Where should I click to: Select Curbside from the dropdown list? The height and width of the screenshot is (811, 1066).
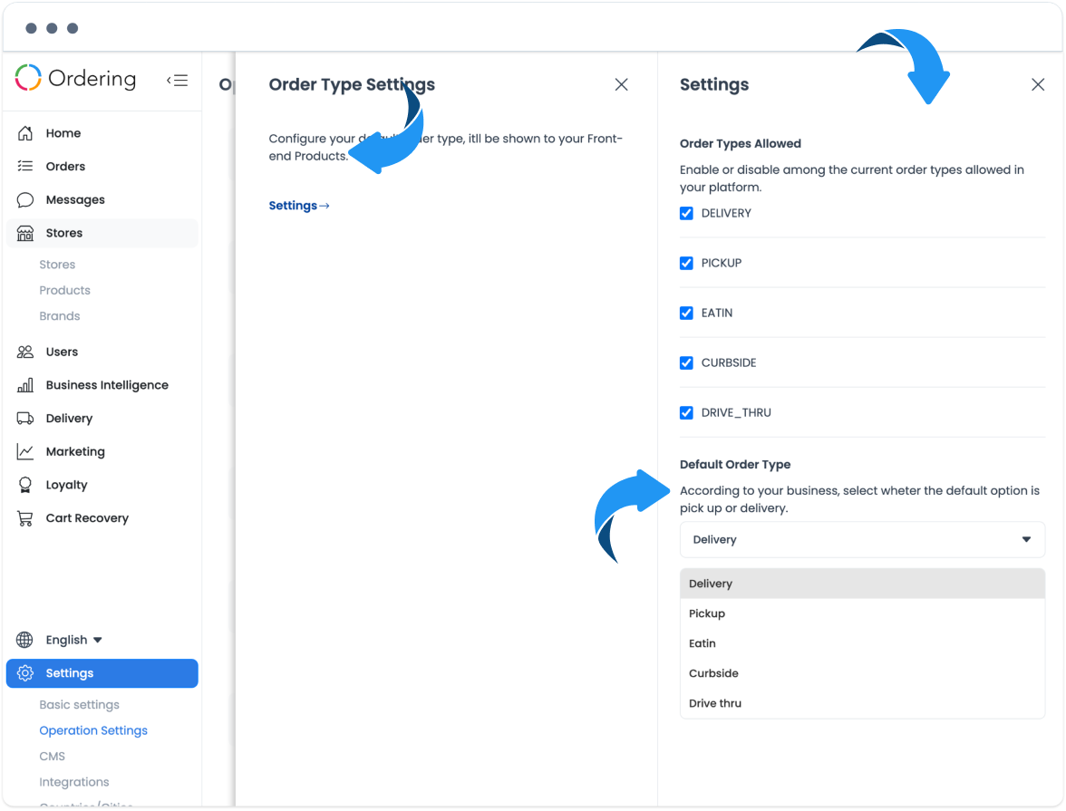point(862,673)
